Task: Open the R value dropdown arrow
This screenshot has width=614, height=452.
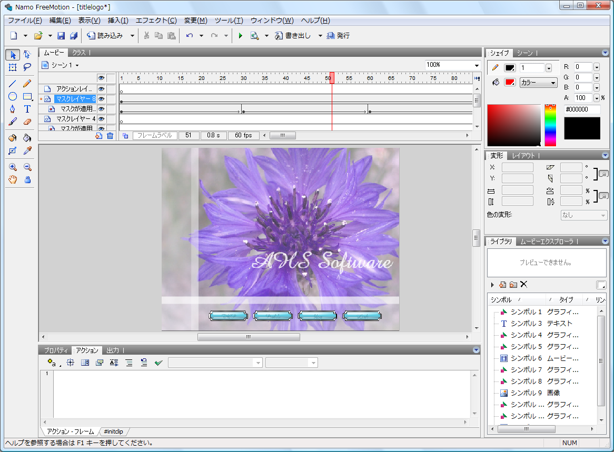Action: point(597,67)
